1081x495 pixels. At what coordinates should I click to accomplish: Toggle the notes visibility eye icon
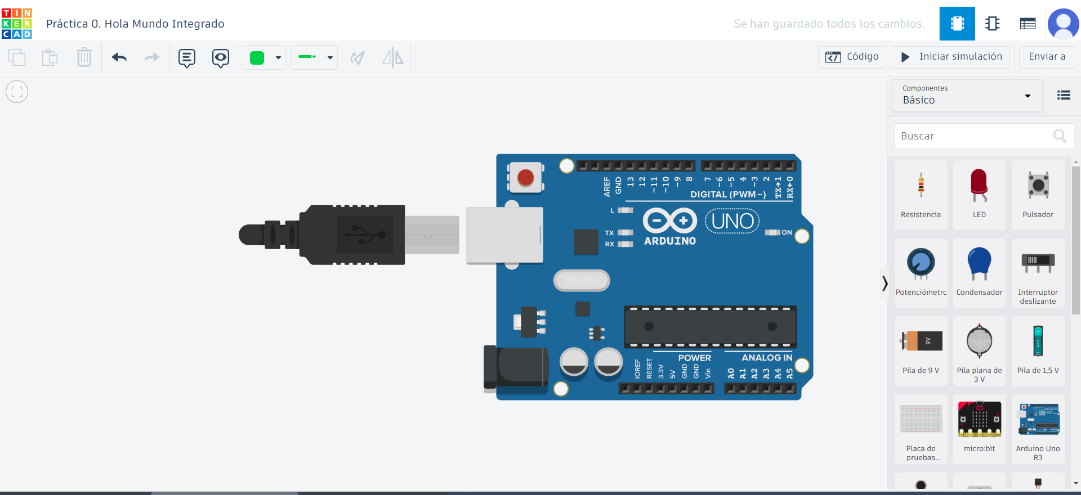pyautogui.click(x=221, y=57)
